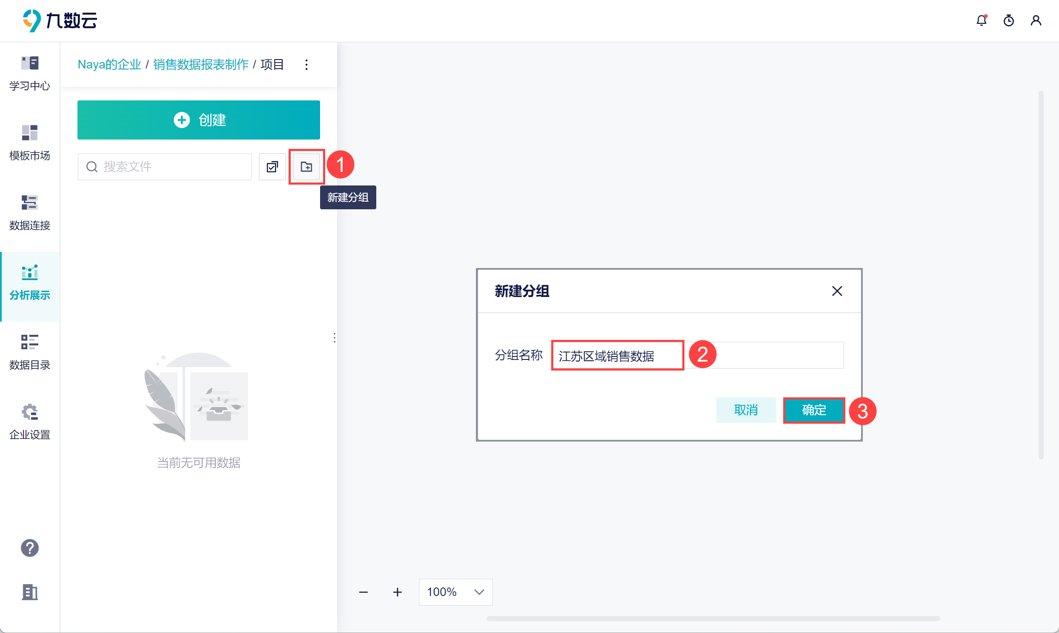This screenshot has height=633, width=1059.
Task: Click the zoom out minus button
Action: 363,592
